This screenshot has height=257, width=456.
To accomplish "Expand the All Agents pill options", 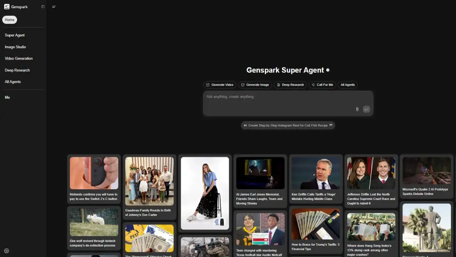I will pyautogui.click(x=347, y=85).
